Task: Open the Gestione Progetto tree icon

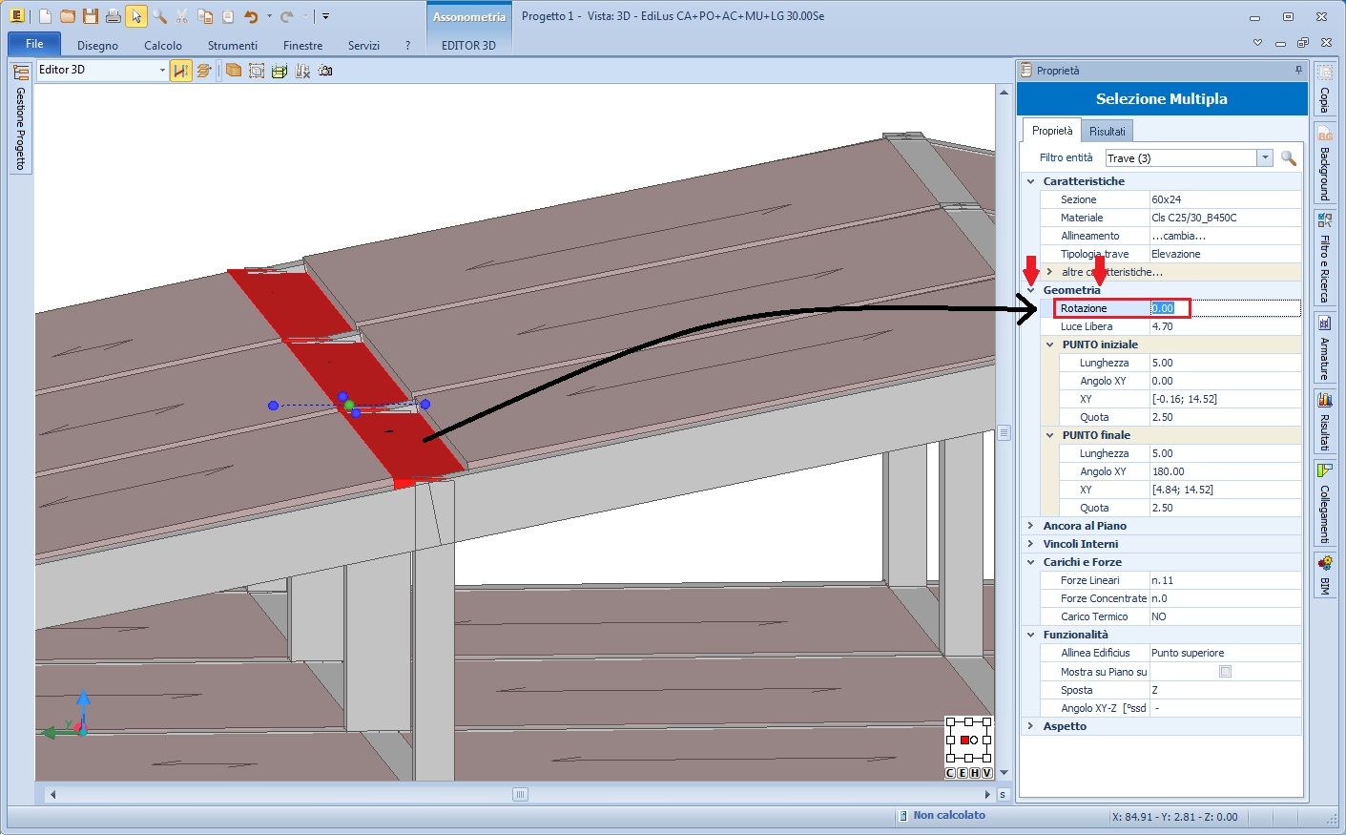Action: 21,73
